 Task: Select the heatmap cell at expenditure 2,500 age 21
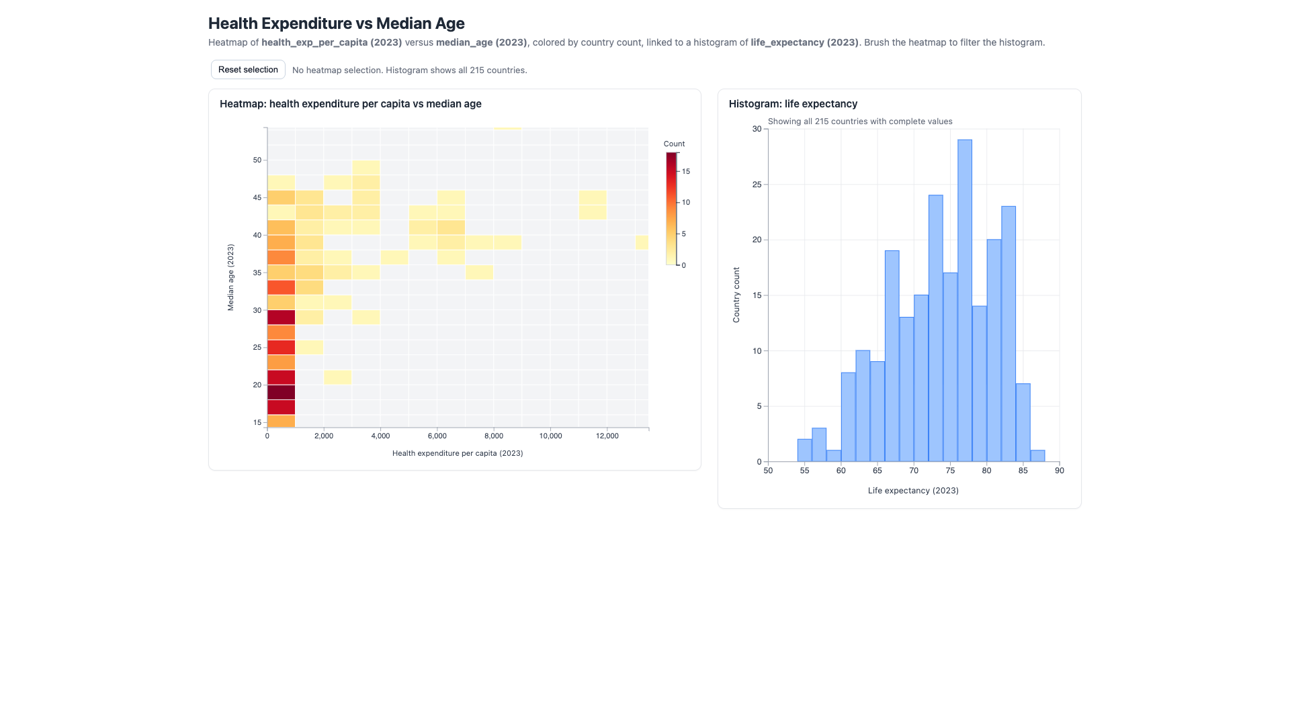click(x=338, y=377)
